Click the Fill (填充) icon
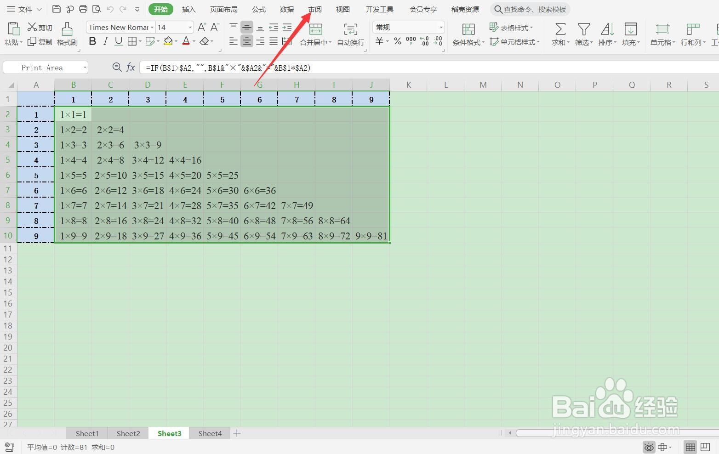719x454 pixels. tap(631, 29)
